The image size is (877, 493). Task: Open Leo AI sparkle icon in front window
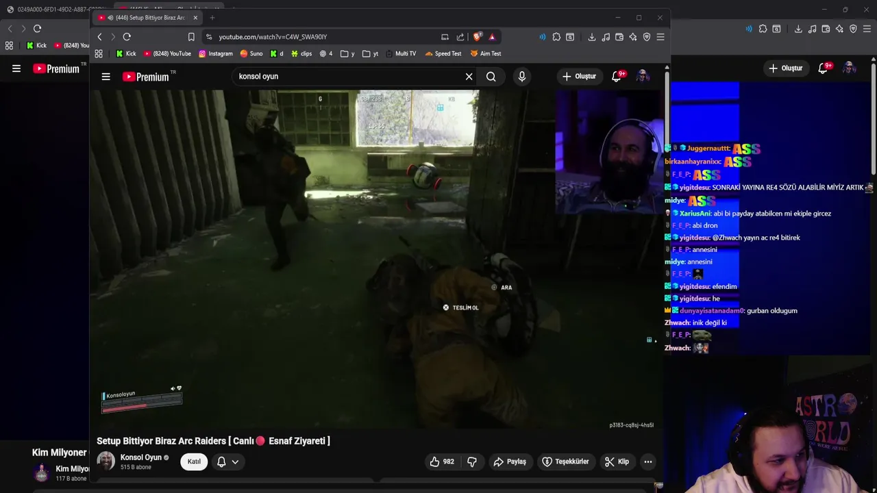tap(633, 37)
